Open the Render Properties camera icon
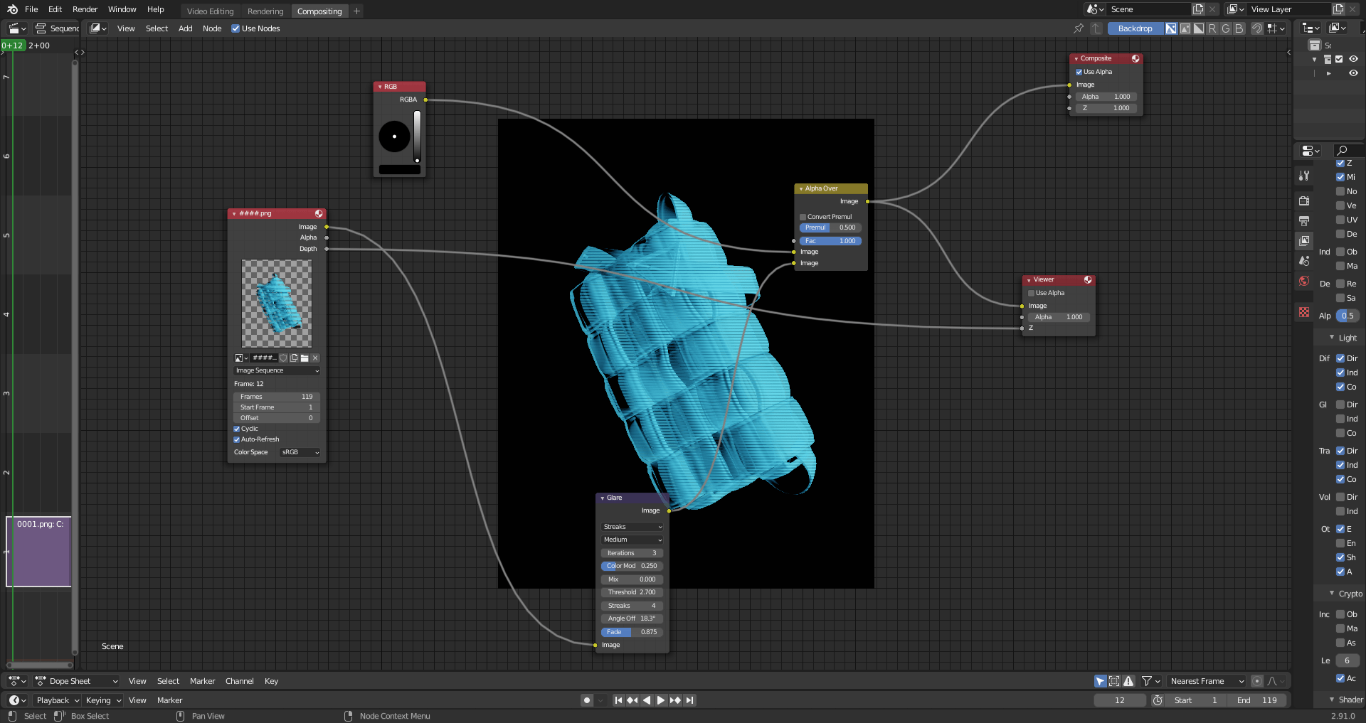Viewport: 1366px width, 723px height. [1304, 201]
